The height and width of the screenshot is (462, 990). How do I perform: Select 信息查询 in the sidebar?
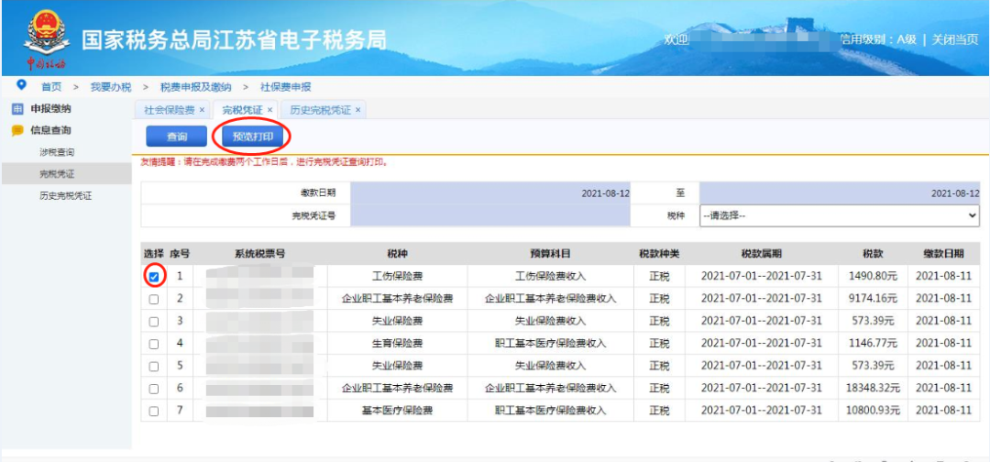[50, 131]
